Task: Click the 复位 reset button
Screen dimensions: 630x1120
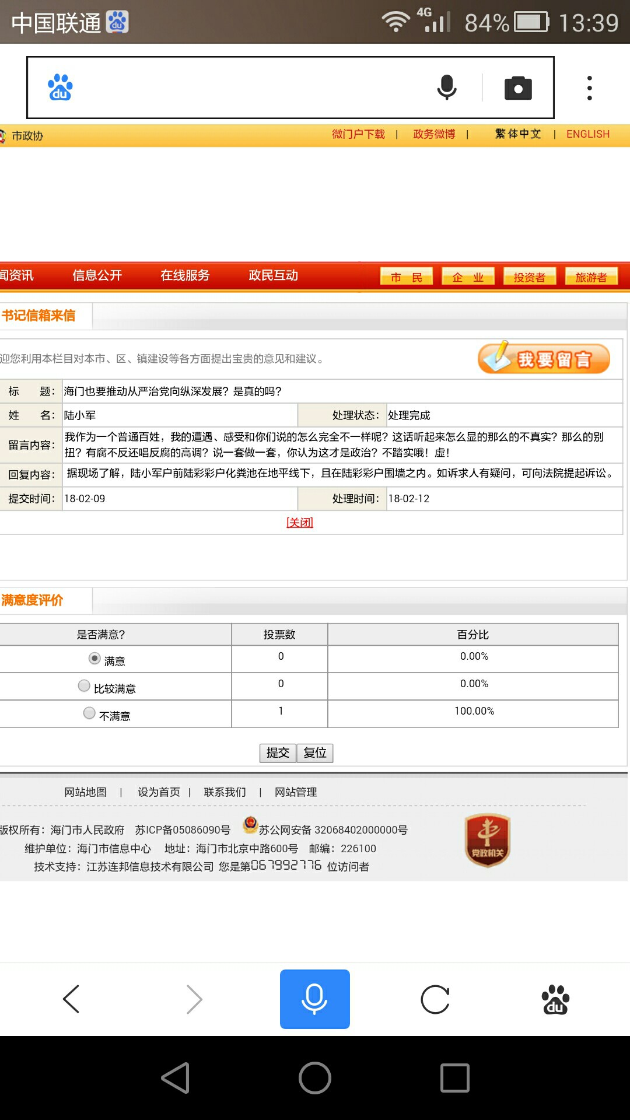Action: 315,753
